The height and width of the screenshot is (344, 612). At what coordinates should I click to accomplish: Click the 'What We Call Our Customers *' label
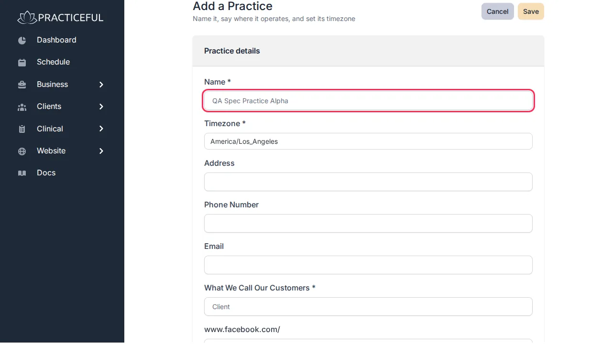point(260,288)
